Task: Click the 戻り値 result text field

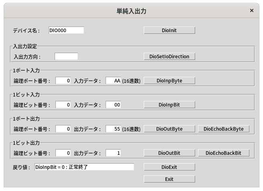Action: (84, 167)
